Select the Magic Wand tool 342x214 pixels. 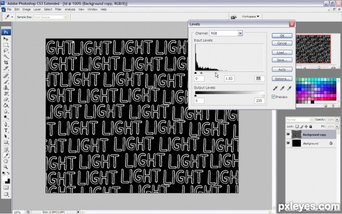pyautogui.click(x=6, y=56)
